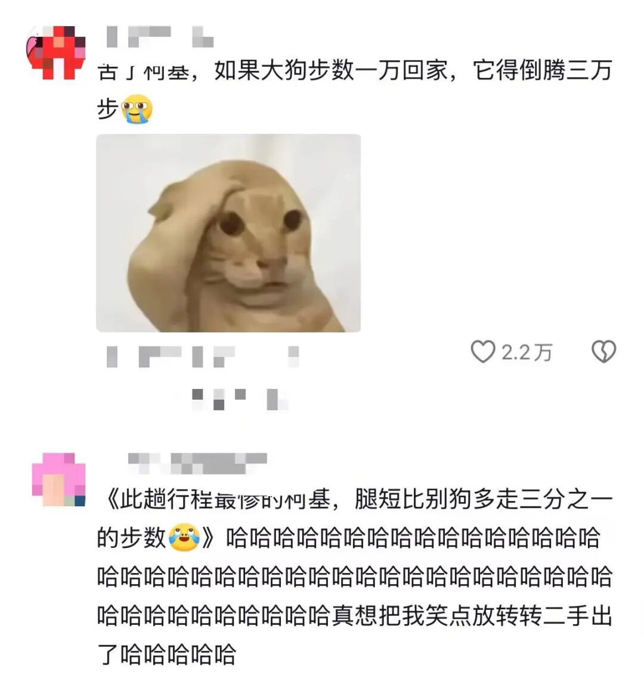644x676 pixels.
Task: Open the red pixelated avatar's profile
Action: coord(56,52)
